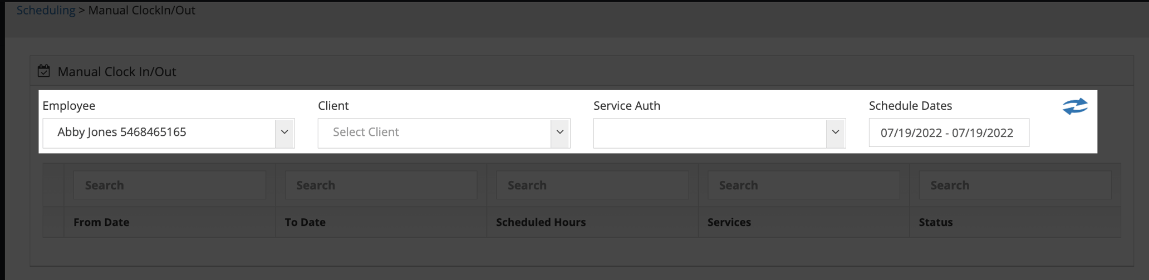
Task: Click the To Date column header
Action: [x=305, y=222]
